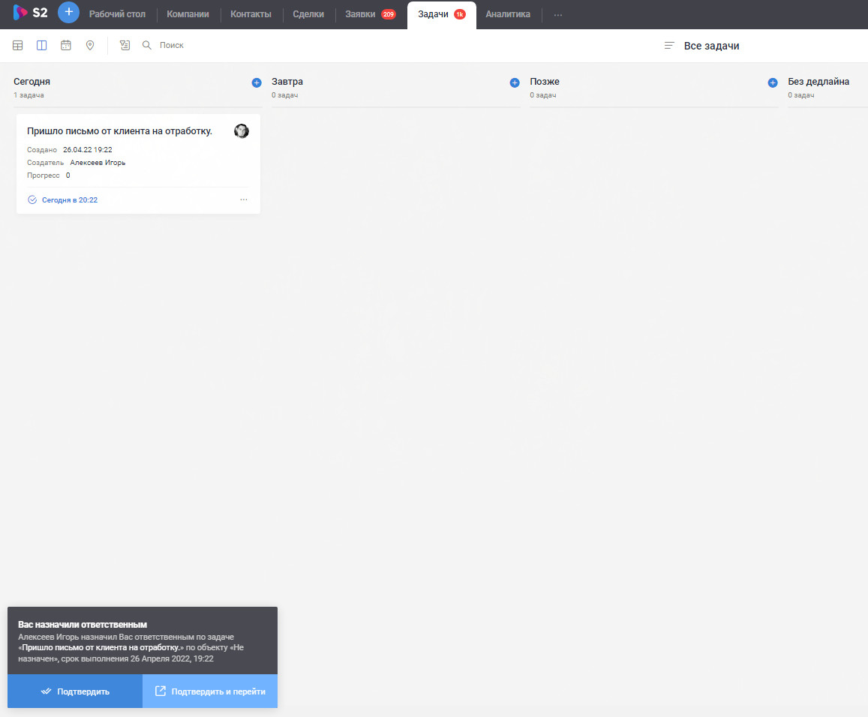Click the assignee avatar on task card
This screenshot has height=717, width=868.
[242, 131]
